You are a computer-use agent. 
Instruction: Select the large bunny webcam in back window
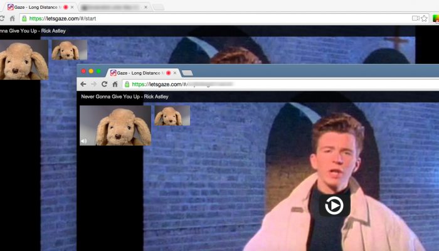click(x=24, y=60)
